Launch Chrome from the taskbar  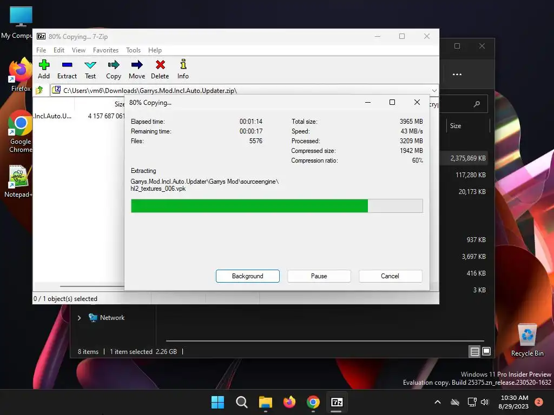[x=313, y=402]
